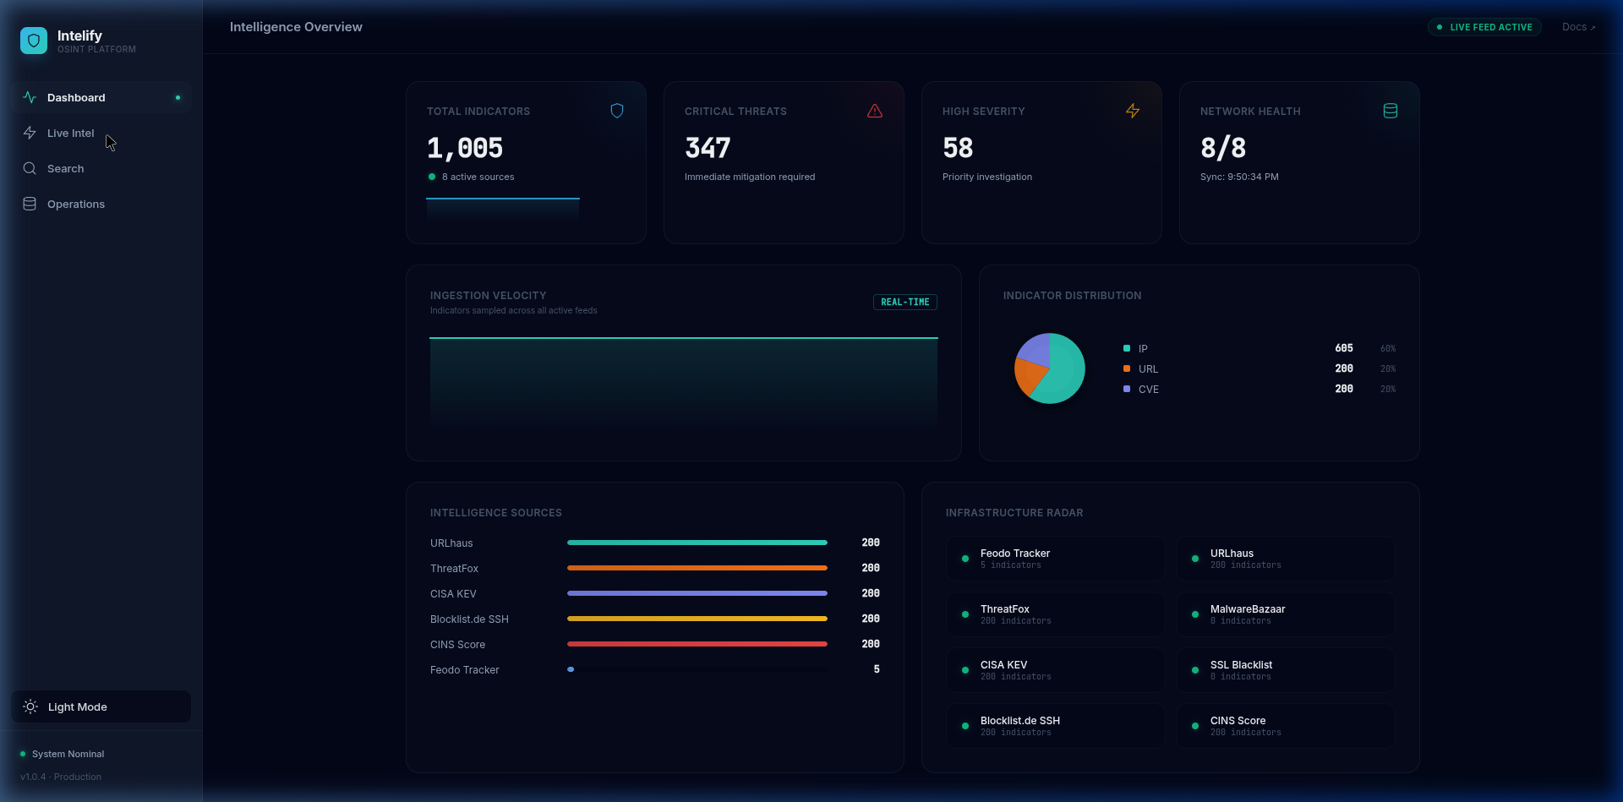Click the URLhaus source in Intelligence Sources
This screenshot has width=1623, height=802.
pos(451,543)
